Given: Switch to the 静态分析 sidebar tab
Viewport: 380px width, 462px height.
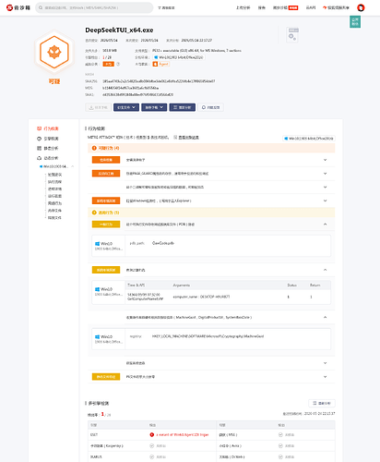Looking at the screenshot, I should click(48, 148).
